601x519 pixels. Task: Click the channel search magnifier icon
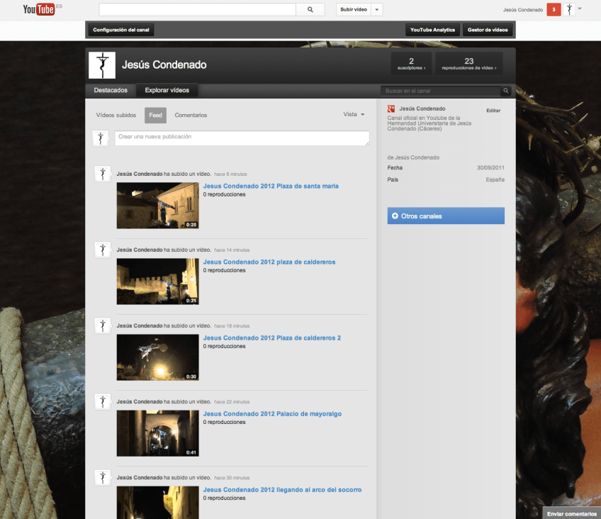pyautogui.click(x=506, y=91)
